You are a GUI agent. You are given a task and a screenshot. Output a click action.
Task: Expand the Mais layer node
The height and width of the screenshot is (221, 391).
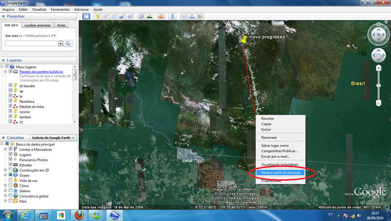tap(5, 200)
